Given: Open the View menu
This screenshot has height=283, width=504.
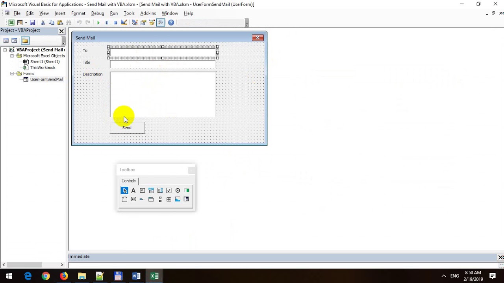Looking at the screenshot, I should 44,13.
